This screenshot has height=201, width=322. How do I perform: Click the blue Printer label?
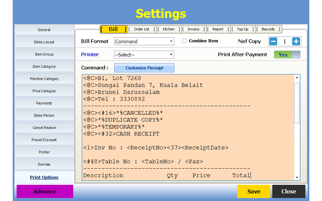pyautogui.click(x=90, y=55)
